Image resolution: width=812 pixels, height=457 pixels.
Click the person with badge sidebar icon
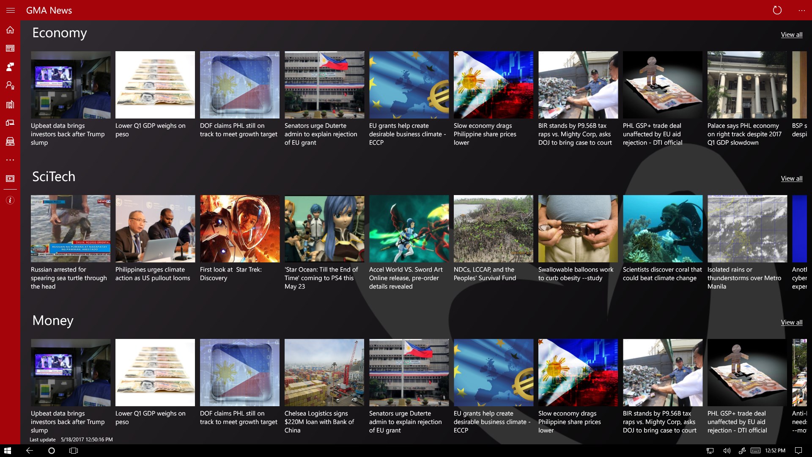coord(10,85)
